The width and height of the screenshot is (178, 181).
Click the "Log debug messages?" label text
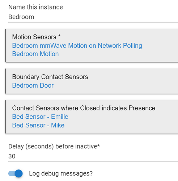click(61, 173)
